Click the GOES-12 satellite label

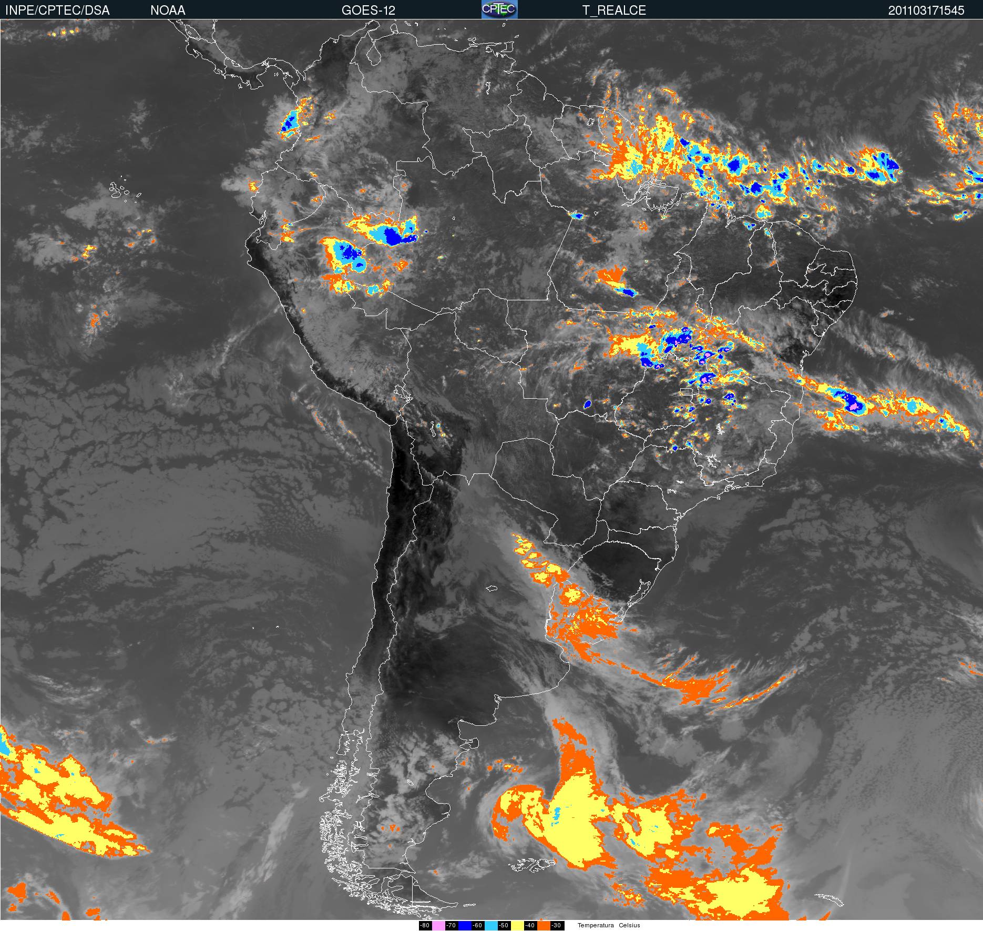pos(368,11)
